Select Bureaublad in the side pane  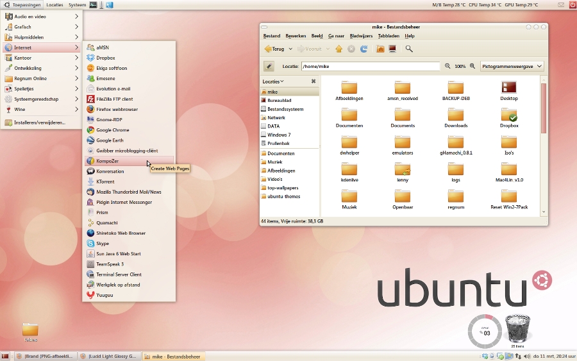(289, 100)
